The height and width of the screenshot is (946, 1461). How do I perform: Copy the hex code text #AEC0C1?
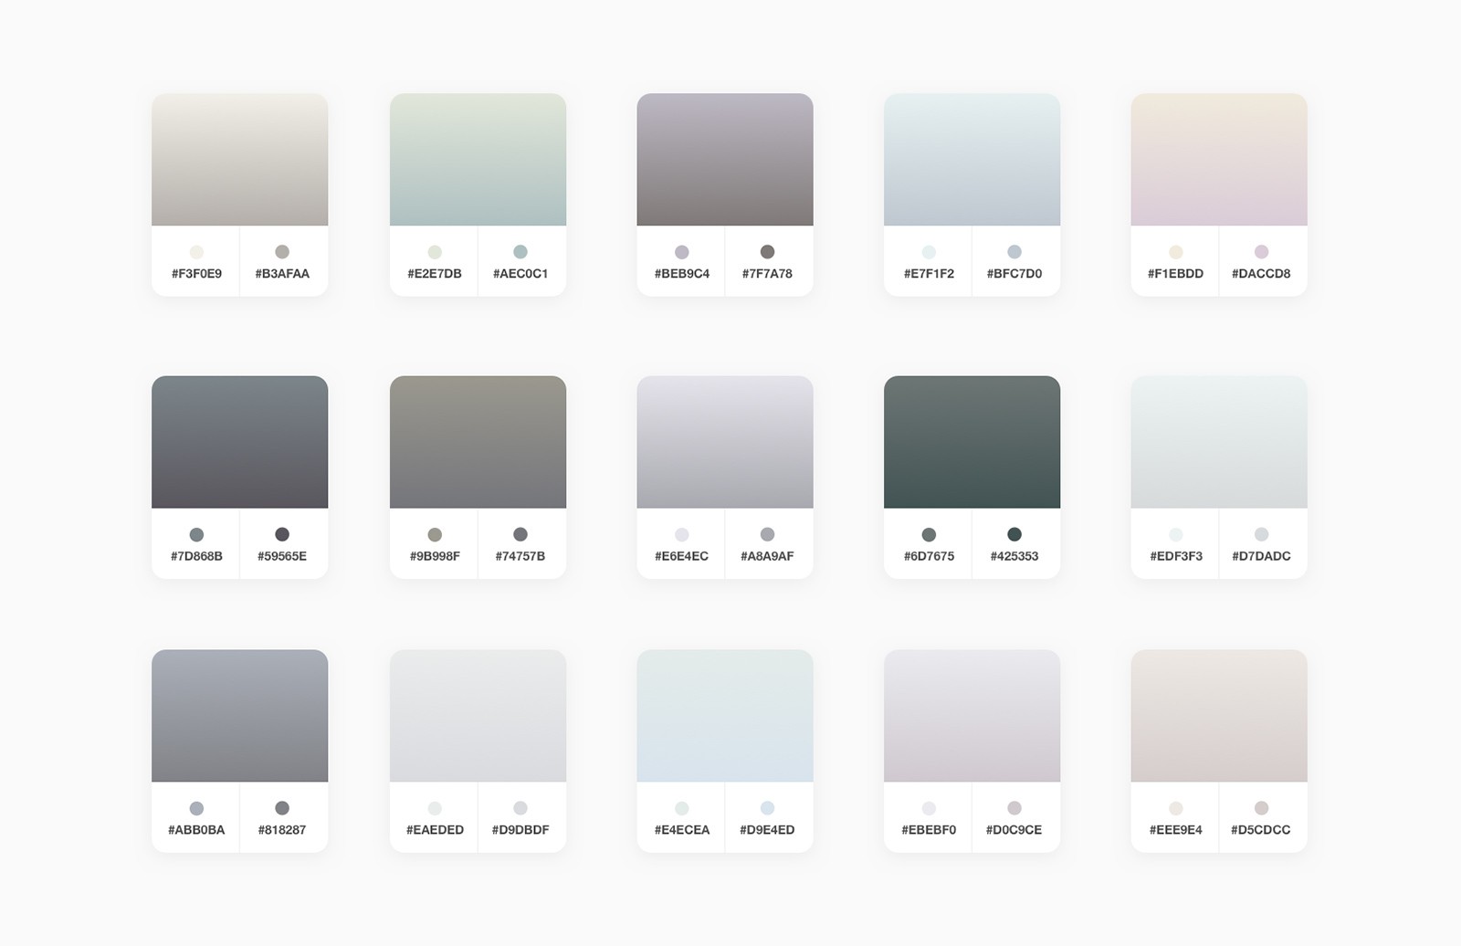coord(520,274)
